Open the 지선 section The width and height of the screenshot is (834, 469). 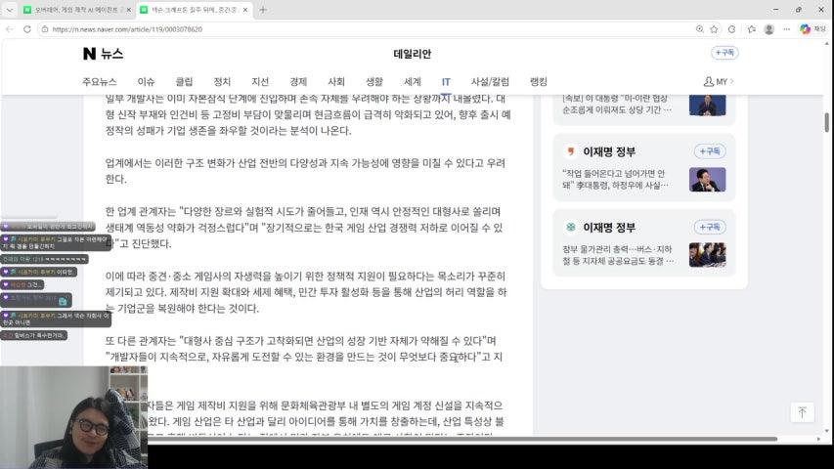click(260, 81)
